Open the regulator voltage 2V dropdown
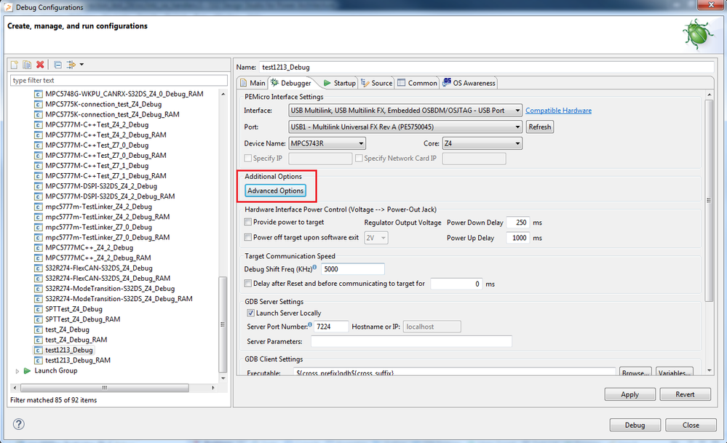 [x=376, y=238]
